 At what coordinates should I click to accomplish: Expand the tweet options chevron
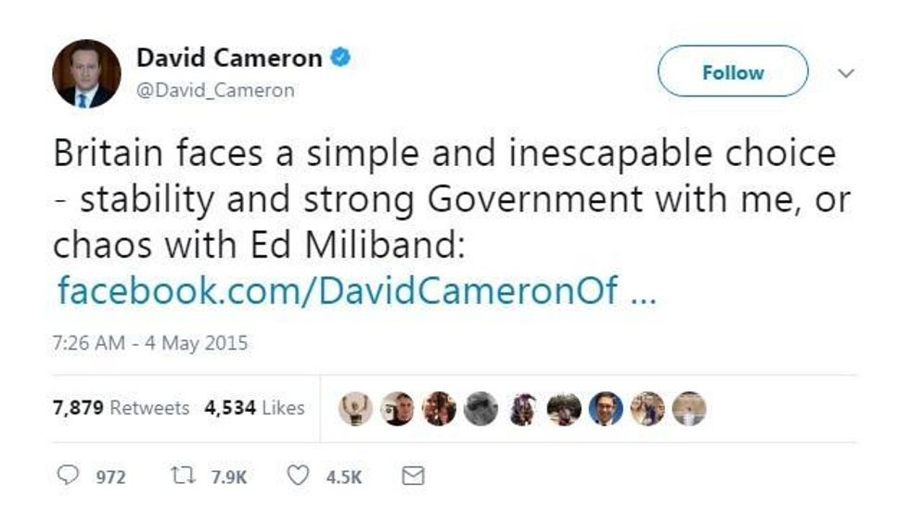pyautogui.click(x=845, y=71)
